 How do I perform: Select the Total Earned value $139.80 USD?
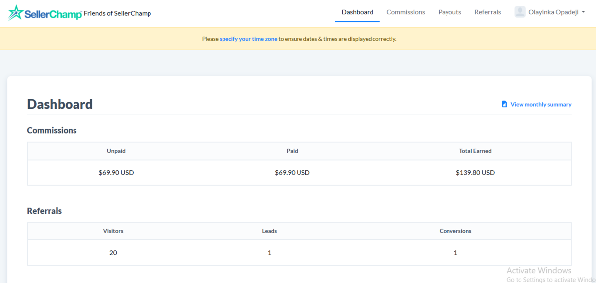475,173
